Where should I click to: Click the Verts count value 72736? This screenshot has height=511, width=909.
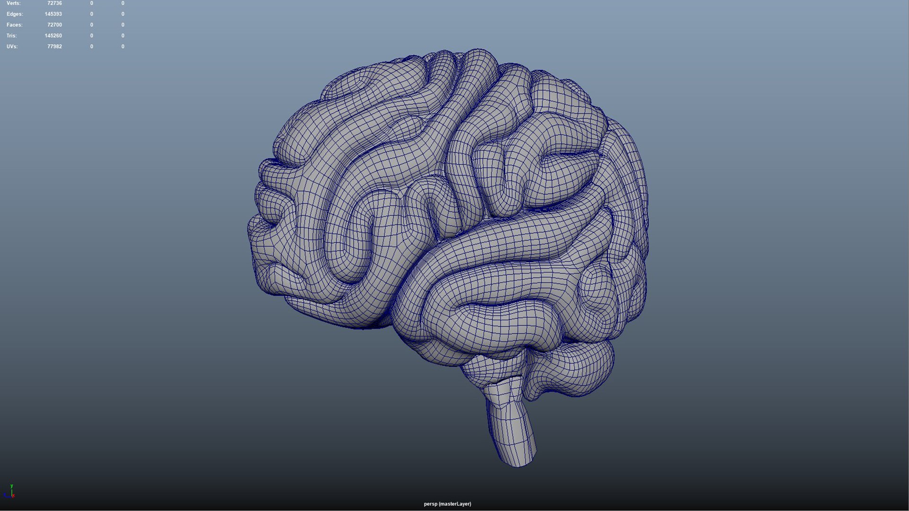point(54,3)
